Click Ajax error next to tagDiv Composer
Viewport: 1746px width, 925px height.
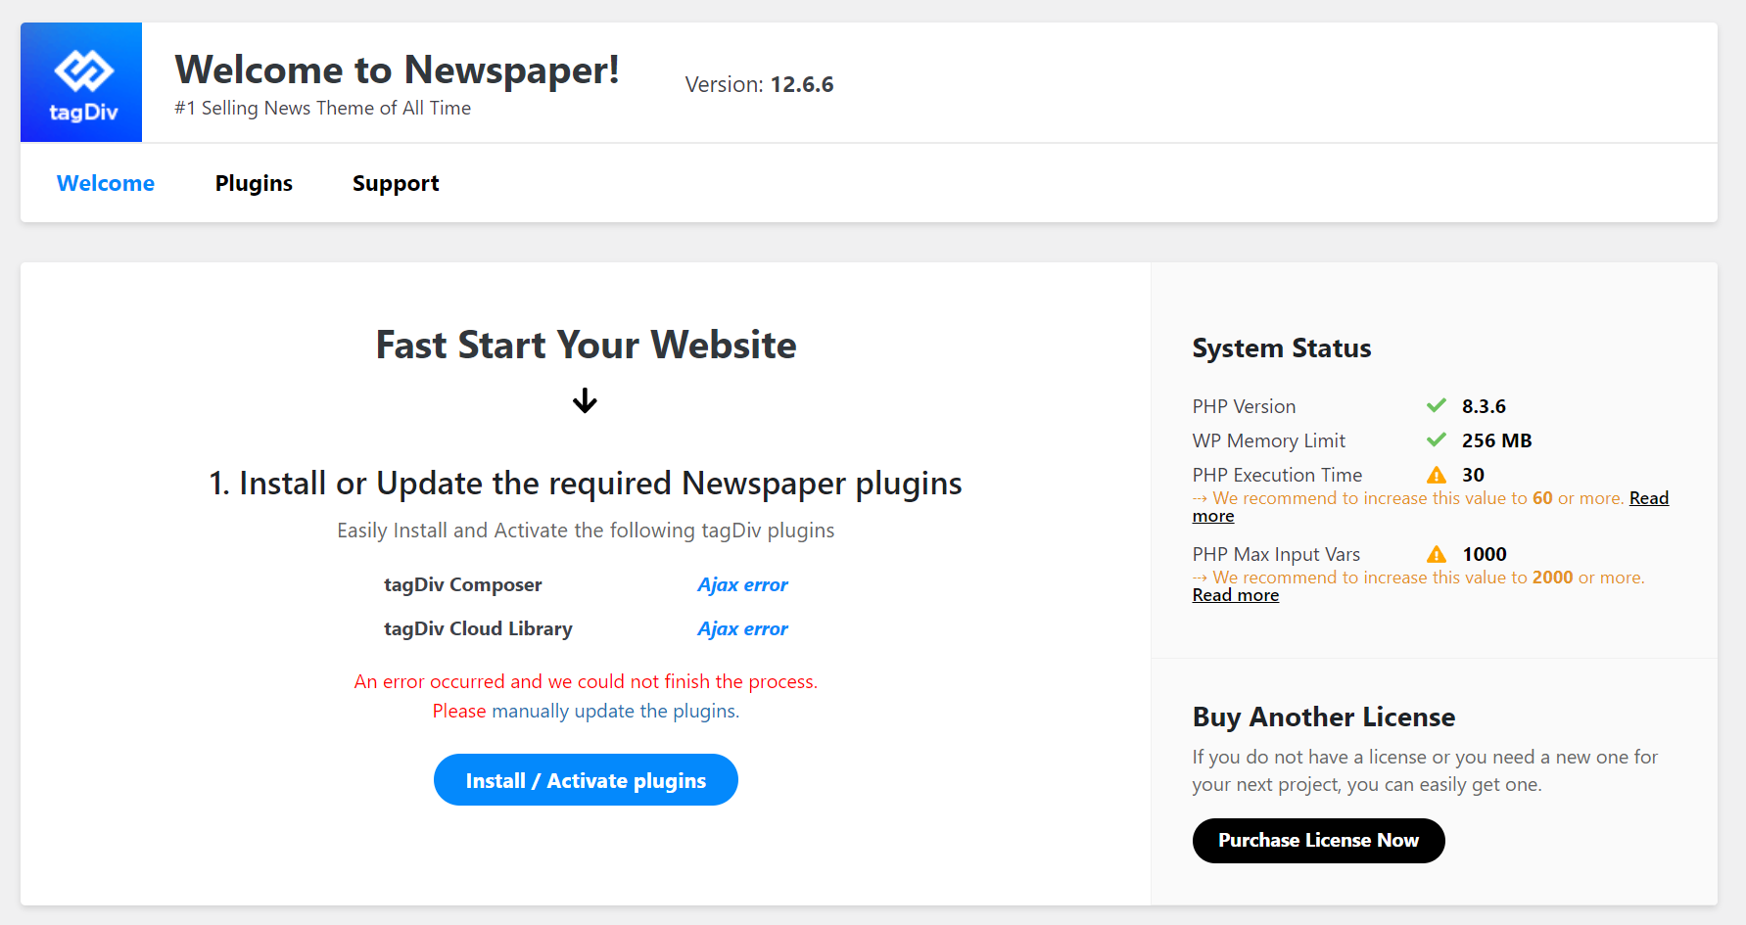[x=742, y=584]
